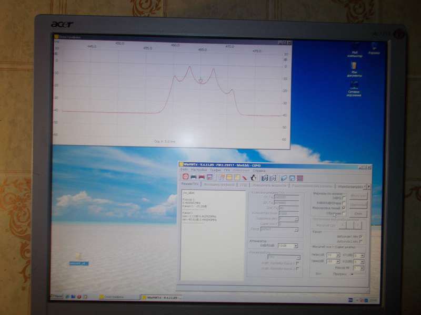The width and height of the screenshot is (421, 315).
Task: Click the red Opera icon in quick launch
Action: [79, 297]
